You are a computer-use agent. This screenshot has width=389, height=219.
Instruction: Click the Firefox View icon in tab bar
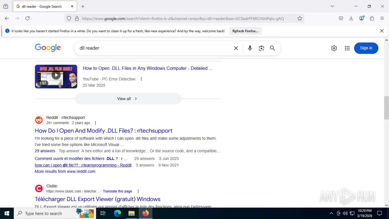6,6
